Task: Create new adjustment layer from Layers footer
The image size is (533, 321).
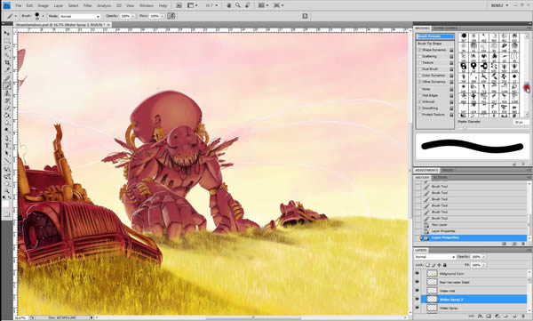Action: pyautogui.click(x=497, y=316)
